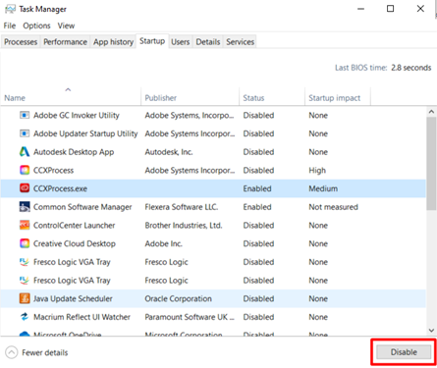Select the CCXProcess.exe entry
This screenshot has width=437, height=368.
(x=213, y=188)
